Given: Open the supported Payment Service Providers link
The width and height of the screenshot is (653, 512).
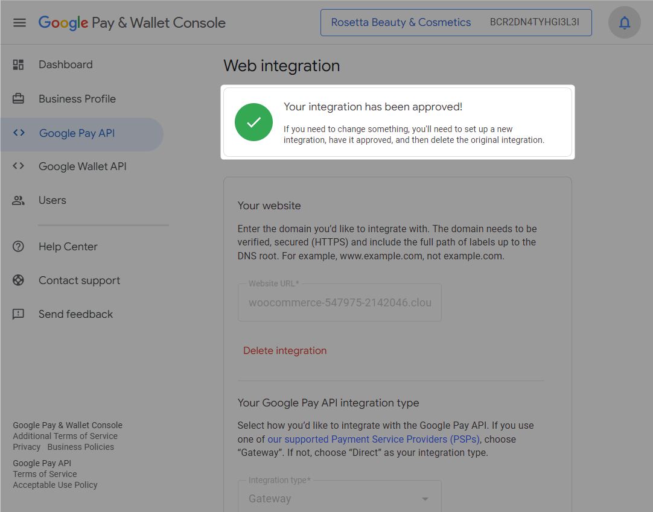Looking at the screenshot, I should [x=374, y=439].
